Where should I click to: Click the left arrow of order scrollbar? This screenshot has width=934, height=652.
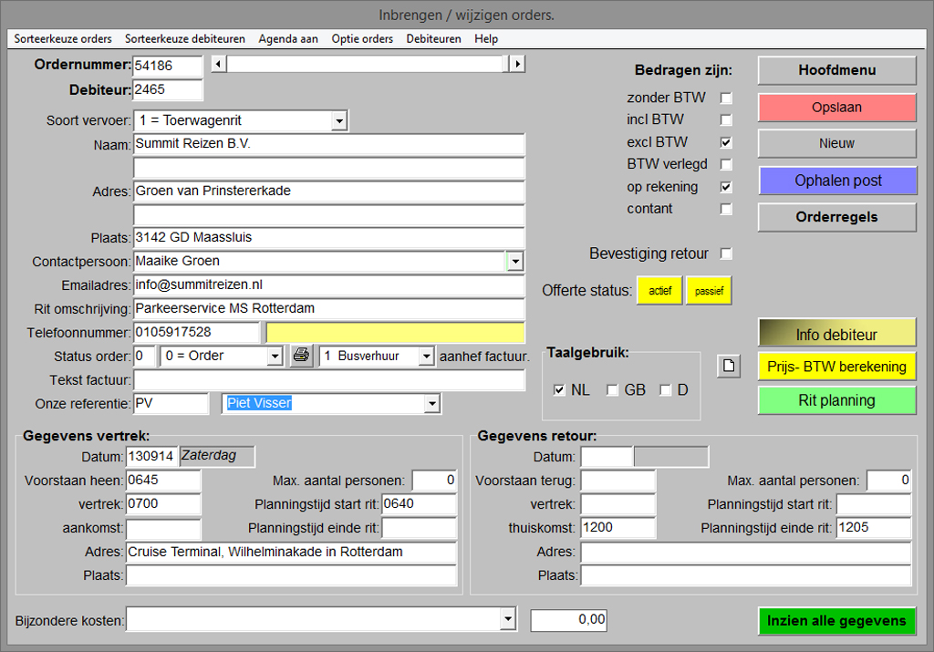218,64
